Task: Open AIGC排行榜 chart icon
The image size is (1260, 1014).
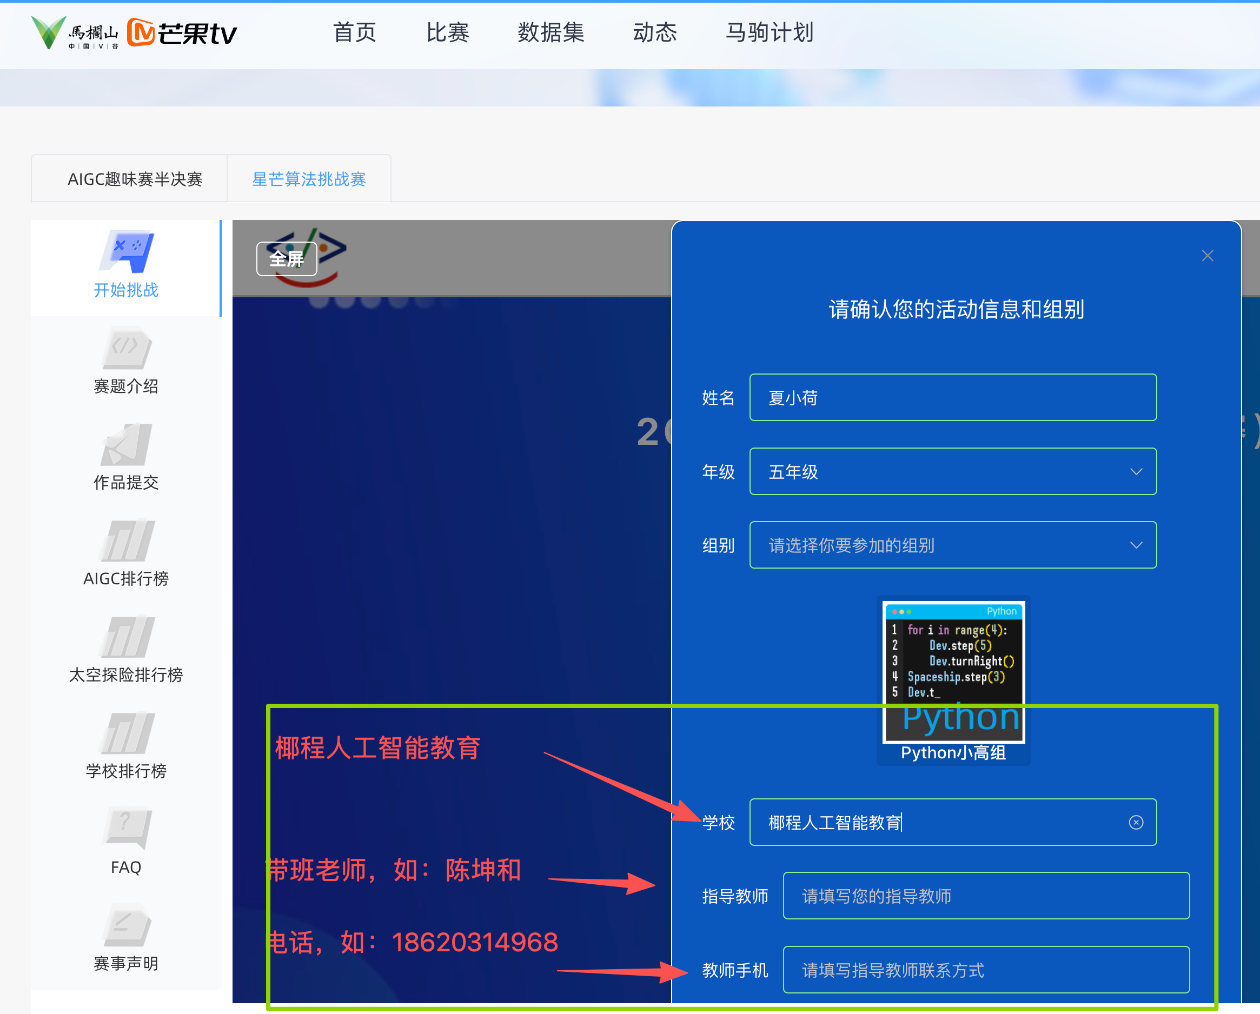Action: (x=126, y=541)
